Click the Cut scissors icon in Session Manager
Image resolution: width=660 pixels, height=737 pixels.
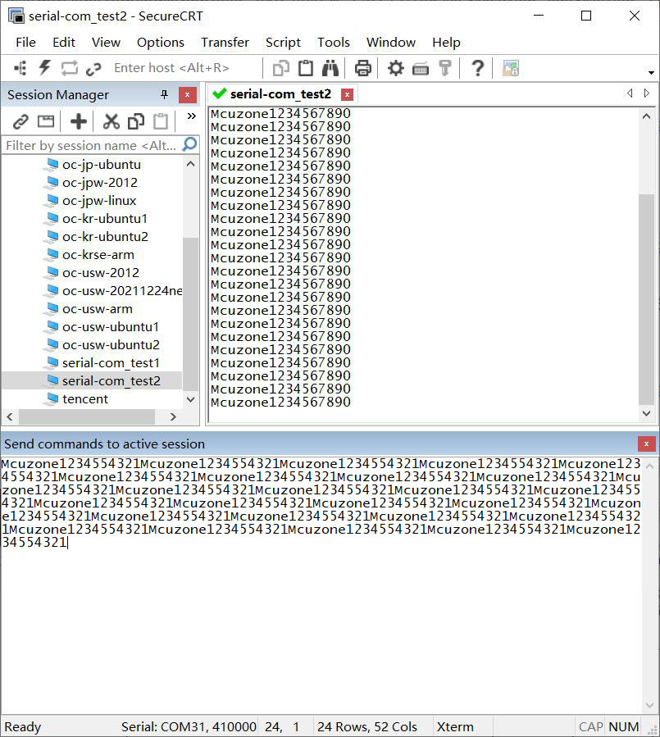pyautogui.click(x=112, y=122)
